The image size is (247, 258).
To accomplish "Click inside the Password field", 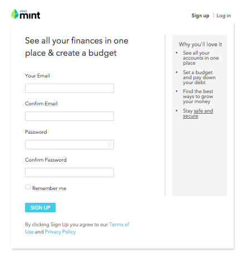I will coord(70,144).
